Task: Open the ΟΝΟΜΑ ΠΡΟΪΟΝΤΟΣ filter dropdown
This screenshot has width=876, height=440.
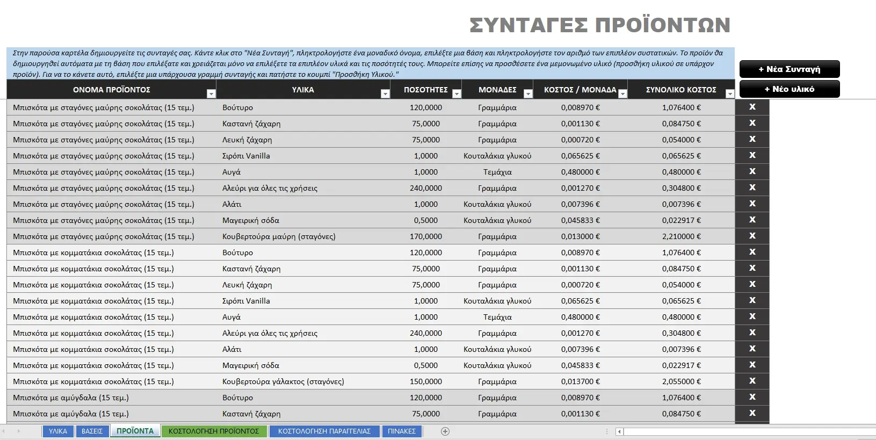Action: point(211,94)
